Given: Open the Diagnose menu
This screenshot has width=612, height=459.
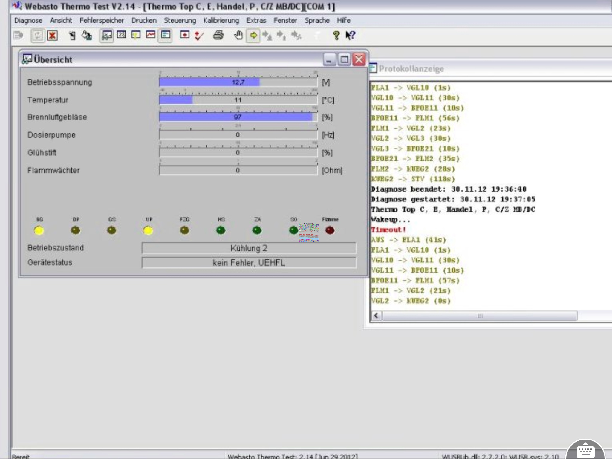Looking at the screenshot, I should (28, 20).
